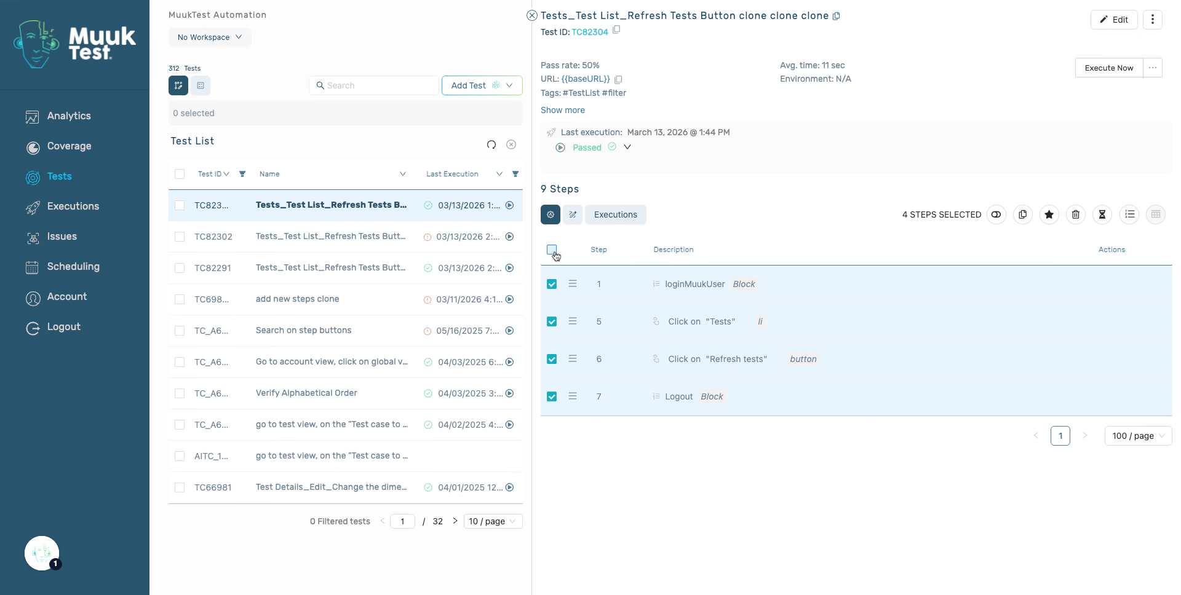Expand the No Workspace dropdown
1181x595 pixels.
(x=210, y=37)
